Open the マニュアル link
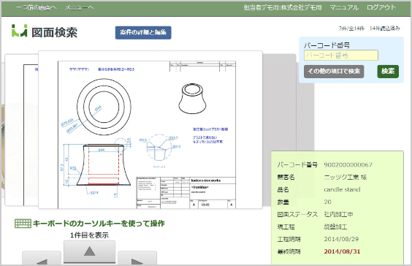 coord(344,7)
